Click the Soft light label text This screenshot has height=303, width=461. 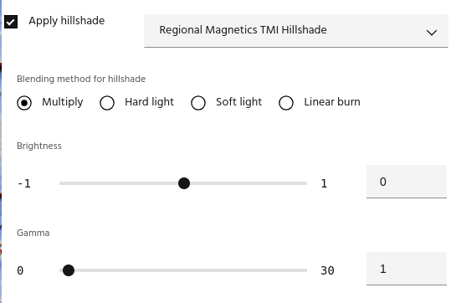[x=238, y=102]
